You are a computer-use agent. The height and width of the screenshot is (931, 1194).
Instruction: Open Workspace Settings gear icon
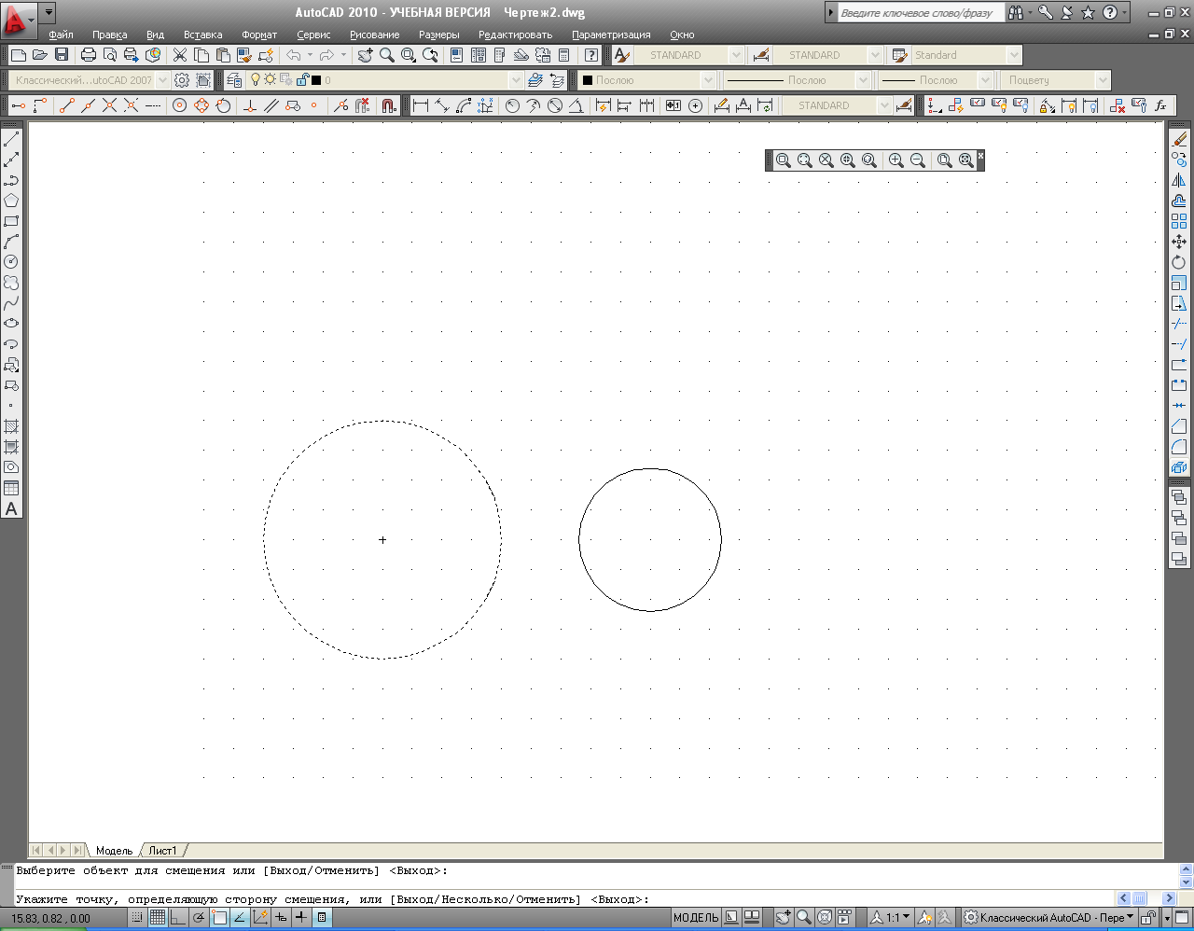(182, 80)
